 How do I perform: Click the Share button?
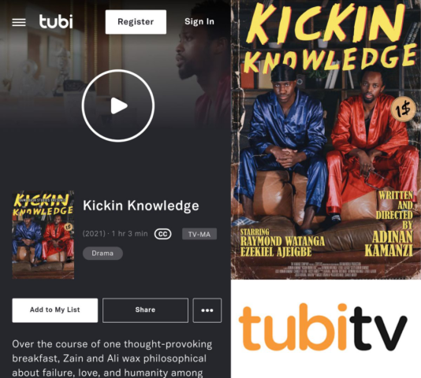click(145, 310)
